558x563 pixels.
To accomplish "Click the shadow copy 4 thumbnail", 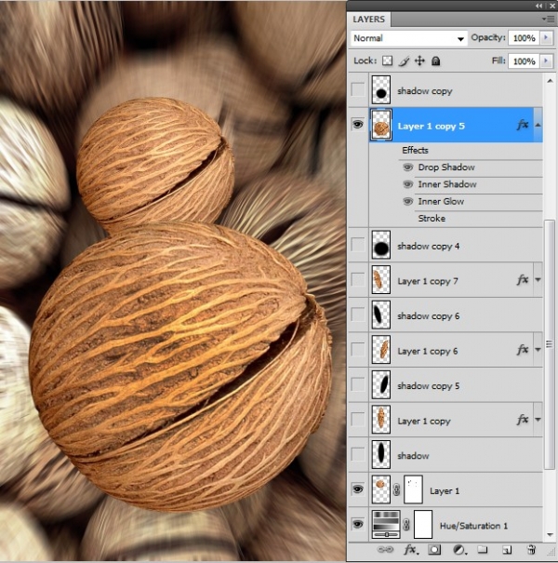I will (381, 245).
